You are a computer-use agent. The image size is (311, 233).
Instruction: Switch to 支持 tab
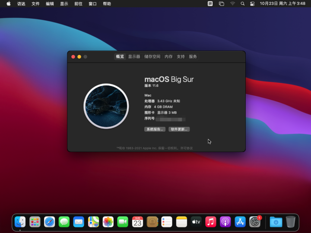point(181,57)
